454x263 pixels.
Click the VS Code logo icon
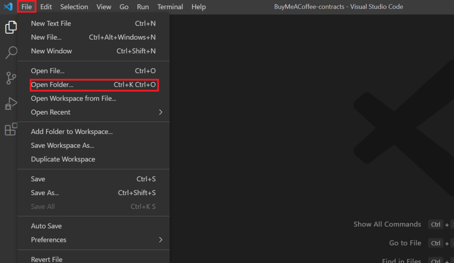8,7
